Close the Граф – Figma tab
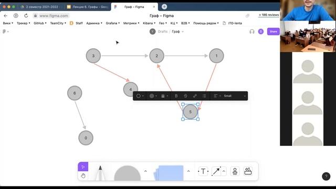The image size is (336, 189). [154, 7]
